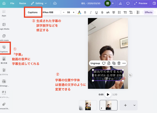This screenshot has height=113, width=157.
Task: Delete the selected caption with trash icon
Action: click(x=119, y=63)
